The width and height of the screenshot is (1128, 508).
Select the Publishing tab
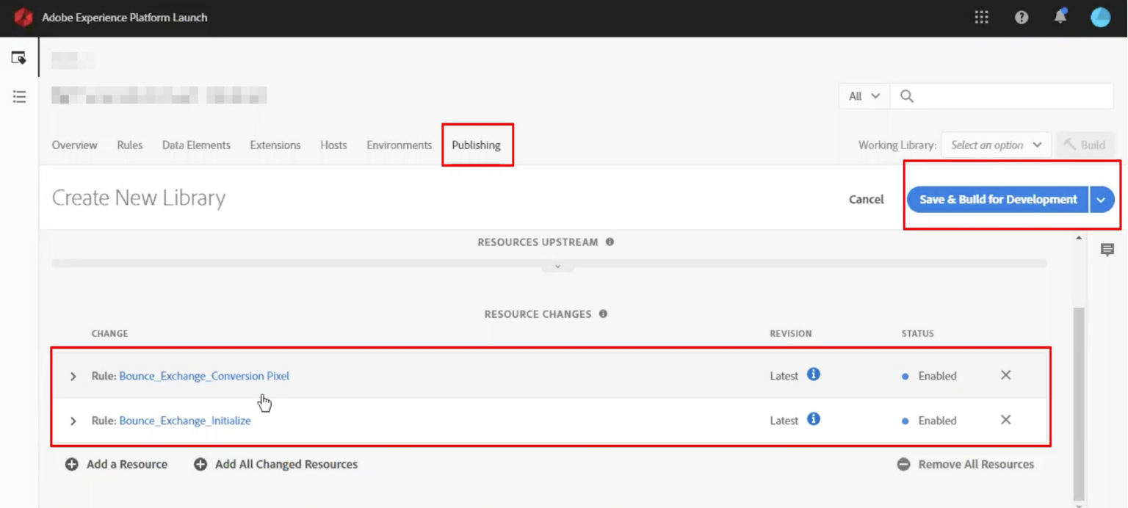(x=476, y=145)
